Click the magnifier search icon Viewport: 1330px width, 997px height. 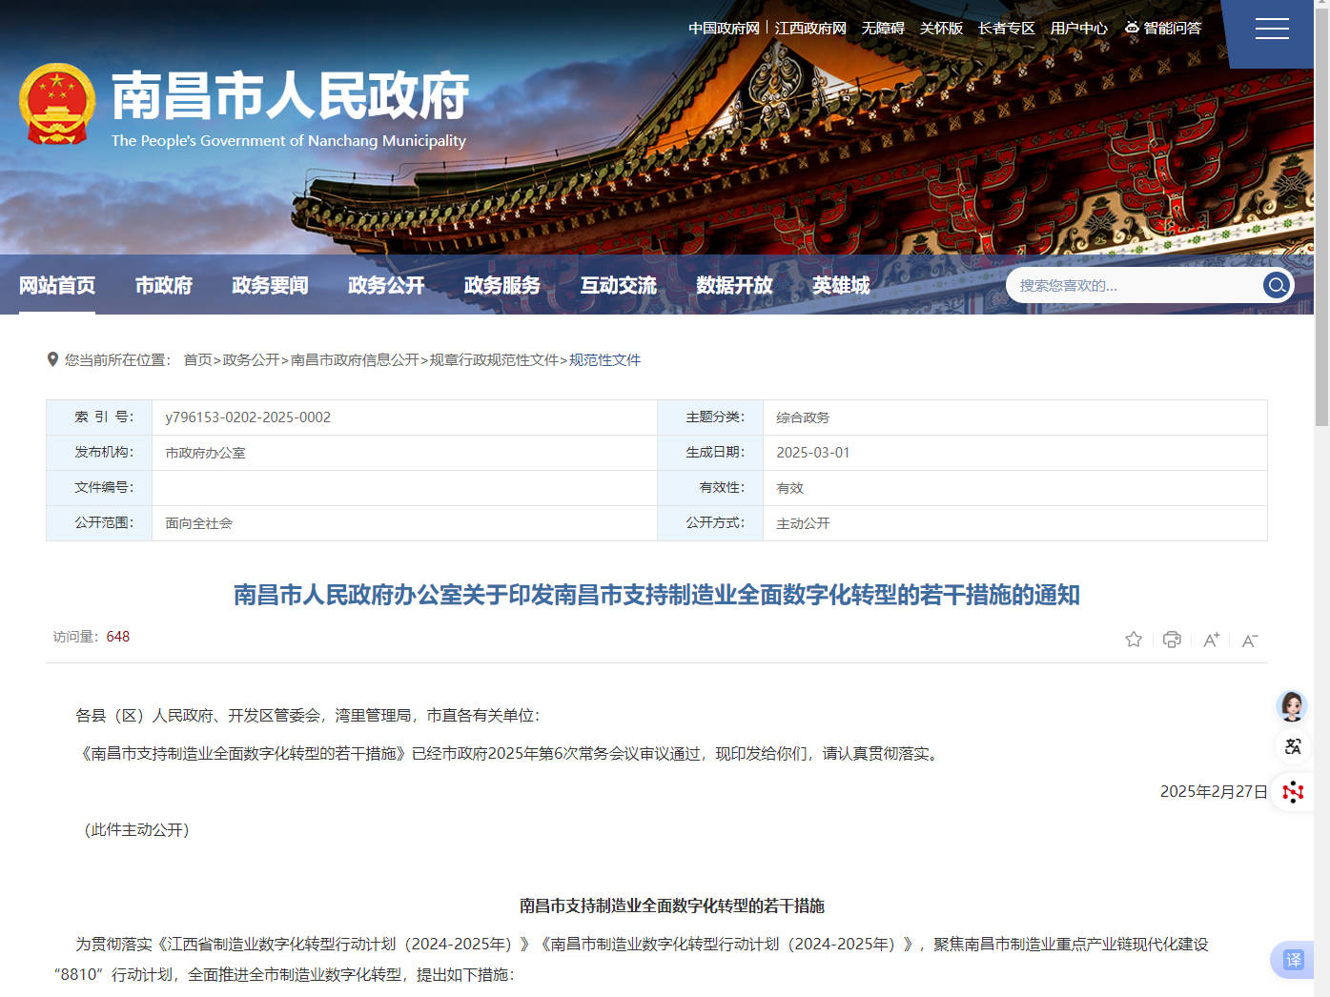tap(1277, 285)
